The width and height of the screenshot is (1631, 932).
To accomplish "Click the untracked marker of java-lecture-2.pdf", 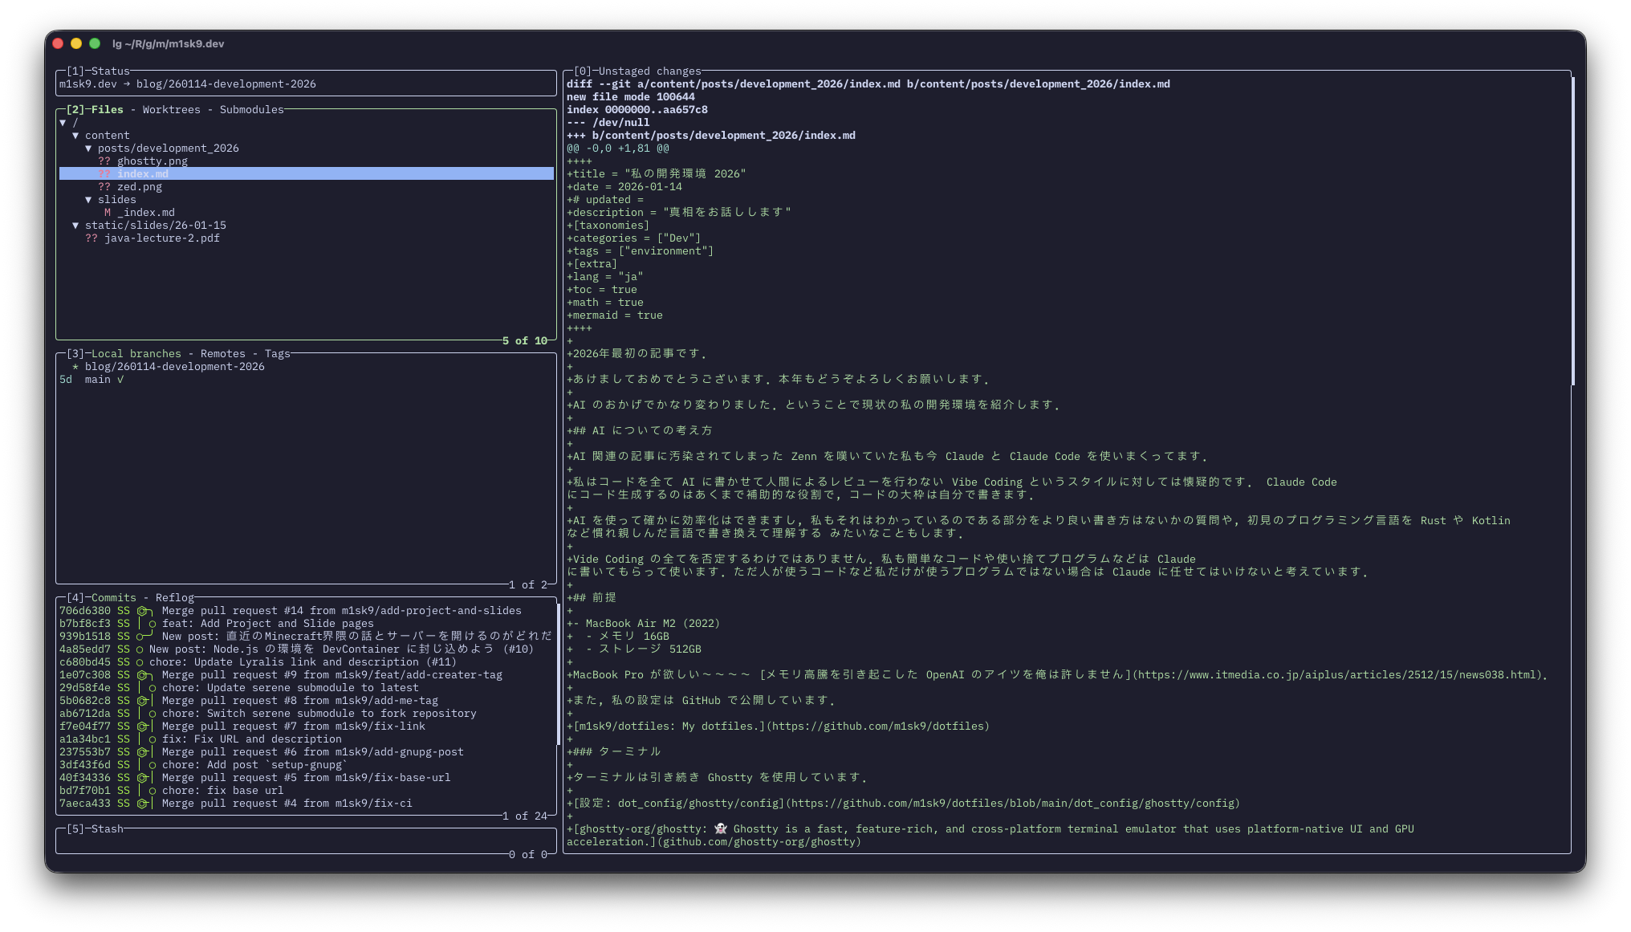I will tap(92, 238).
